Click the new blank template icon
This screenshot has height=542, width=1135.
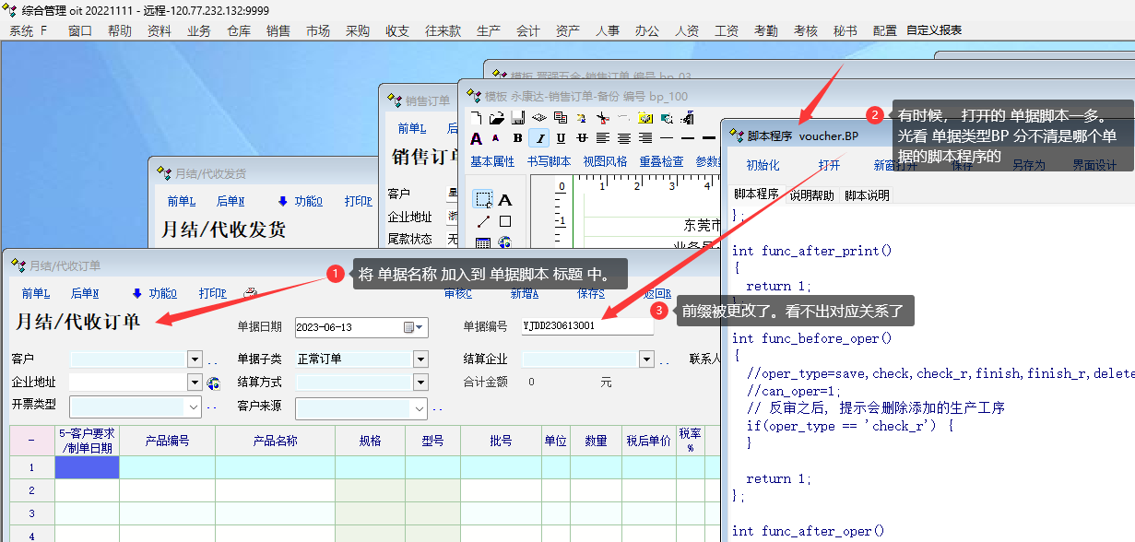coord(476,118)
